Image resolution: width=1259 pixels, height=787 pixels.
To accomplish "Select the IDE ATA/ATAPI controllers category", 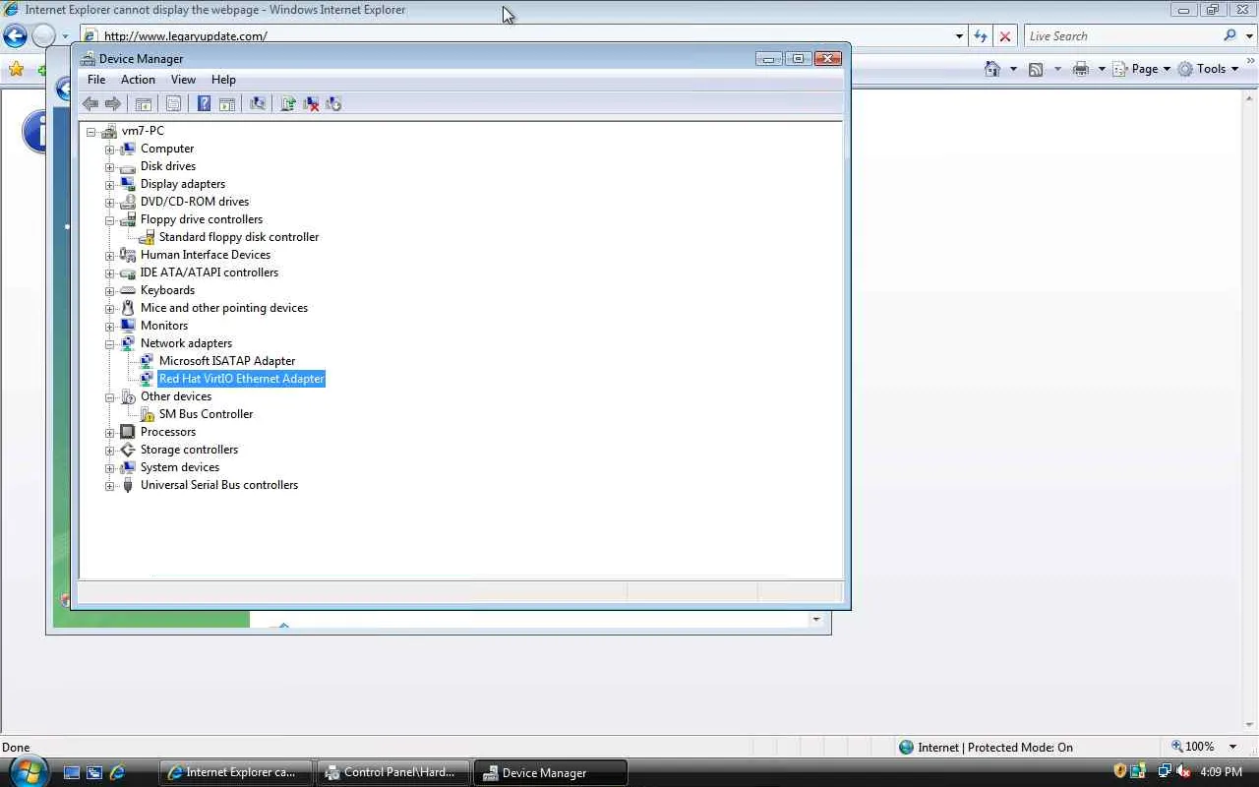I will (x=210, y=272).
